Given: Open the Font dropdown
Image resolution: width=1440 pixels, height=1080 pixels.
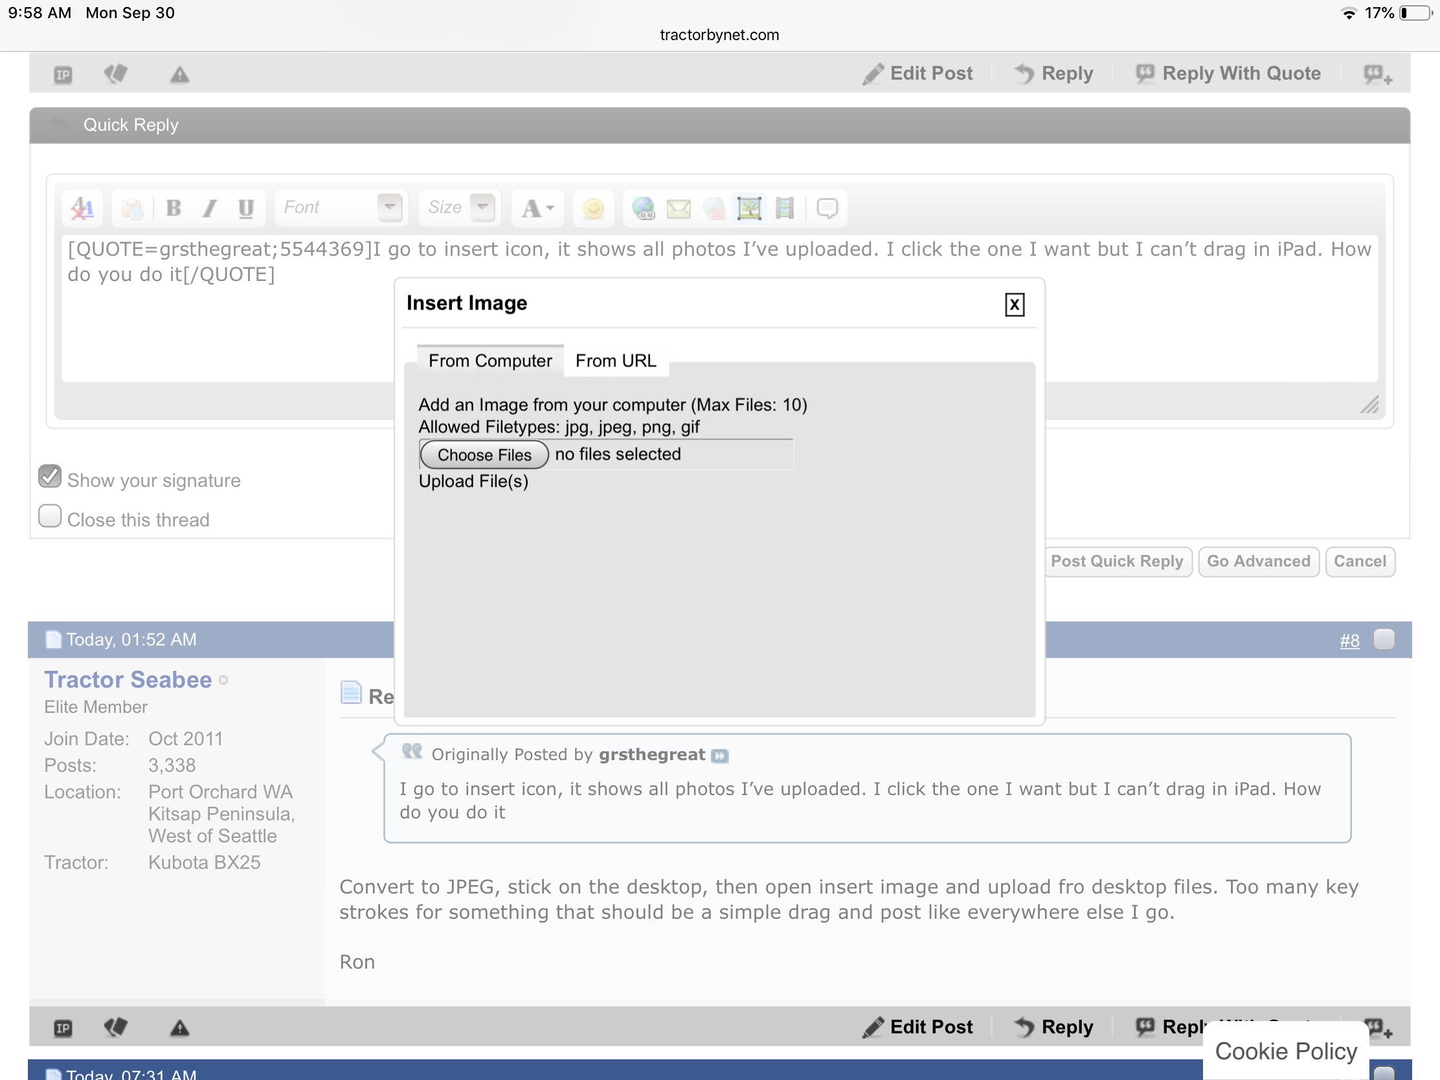Looking at the screenshot, I should tap(389, 207).
